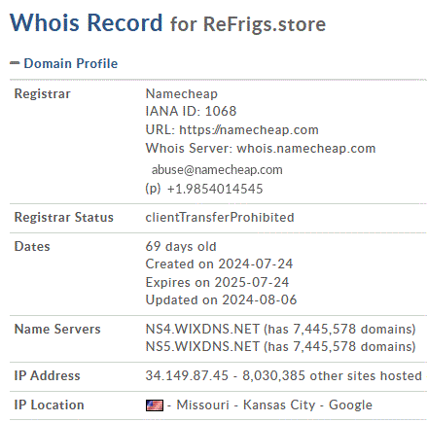
Task: Click the NS4.WIXDNS.NET name server
Action: click(202, 330)
